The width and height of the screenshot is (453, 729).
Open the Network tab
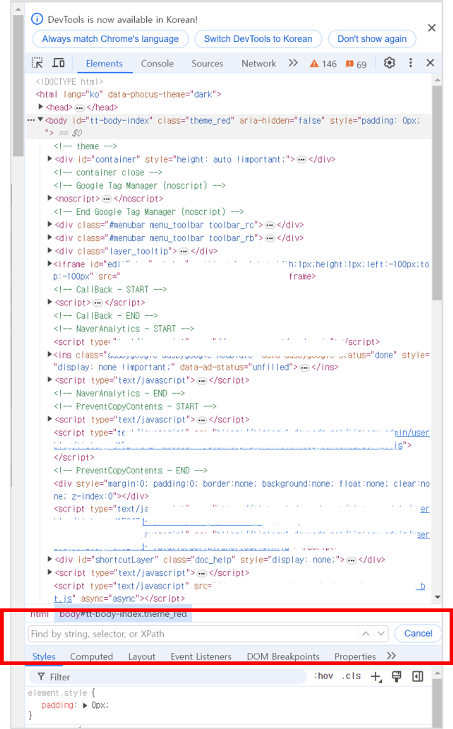tap(259, 64)
